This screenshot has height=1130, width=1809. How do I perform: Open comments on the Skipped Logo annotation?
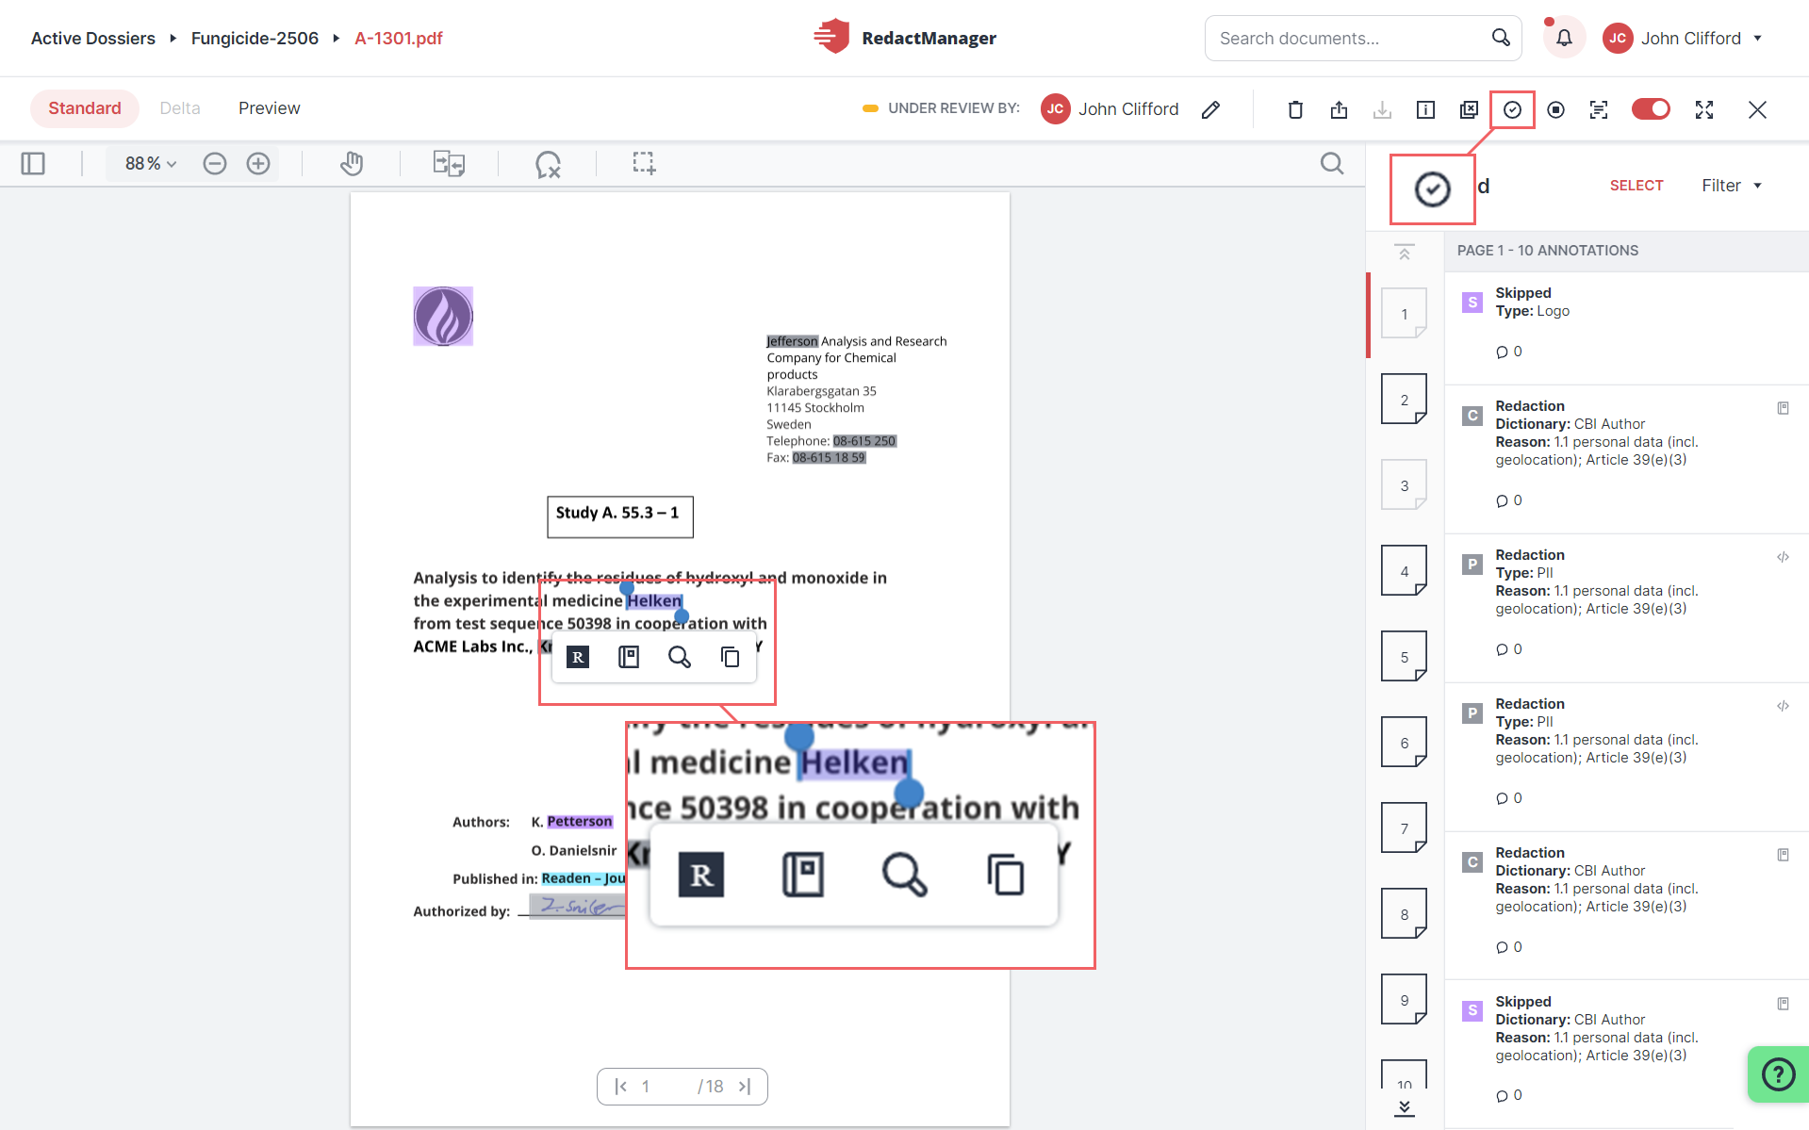(1508, 352)
